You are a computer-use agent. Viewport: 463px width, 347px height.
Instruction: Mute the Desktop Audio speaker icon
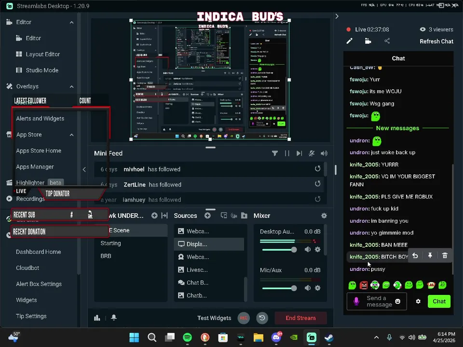point(307,250)
